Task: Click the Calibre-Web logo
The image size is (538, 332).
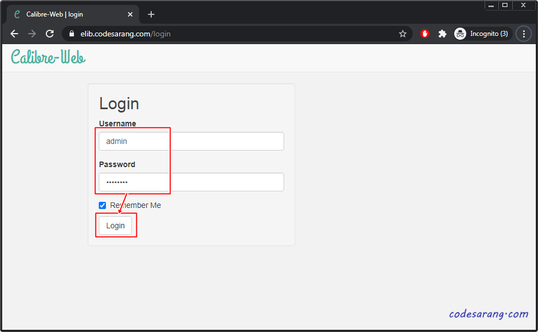Action: pyautogui.click(x=48, y=57)
